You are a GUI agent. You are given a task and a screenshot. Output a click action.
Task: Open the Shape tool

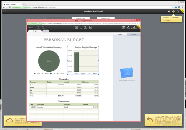coord(86,27)
